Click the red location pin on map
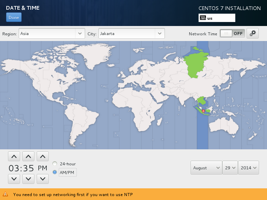267x200 pixels. click(x=203, y=111)
